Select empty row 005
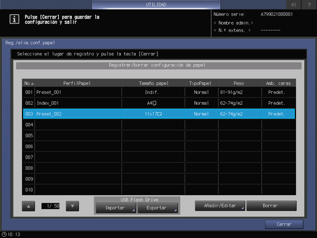Screen dimensions: 317x238 pyautogui.click(x=159, y=136)
